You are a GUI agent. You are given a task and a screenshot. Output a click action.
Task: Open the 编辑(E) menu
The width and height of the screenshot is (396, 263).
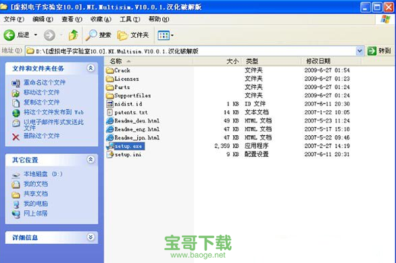pos(43,19)
